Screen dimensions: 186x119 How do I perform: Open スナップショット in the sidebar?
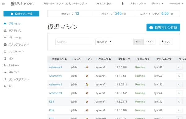coord(19,44)
